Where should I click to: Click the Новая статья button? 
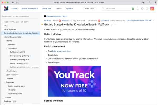(90, 9)
